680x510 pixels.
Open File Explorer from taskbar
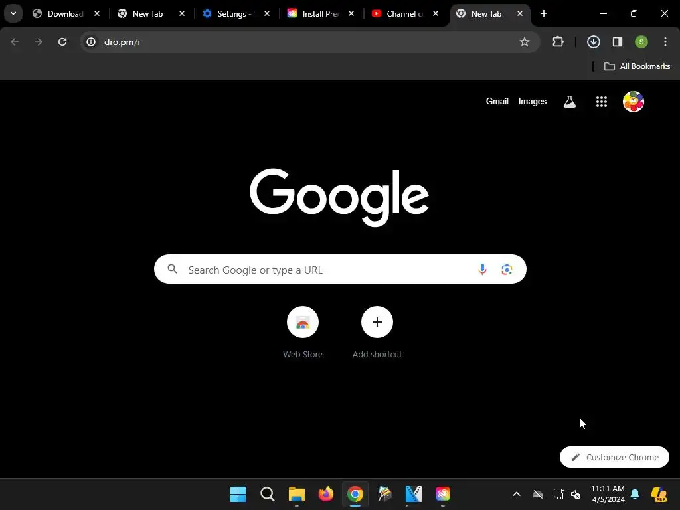(x=297, y=494)
